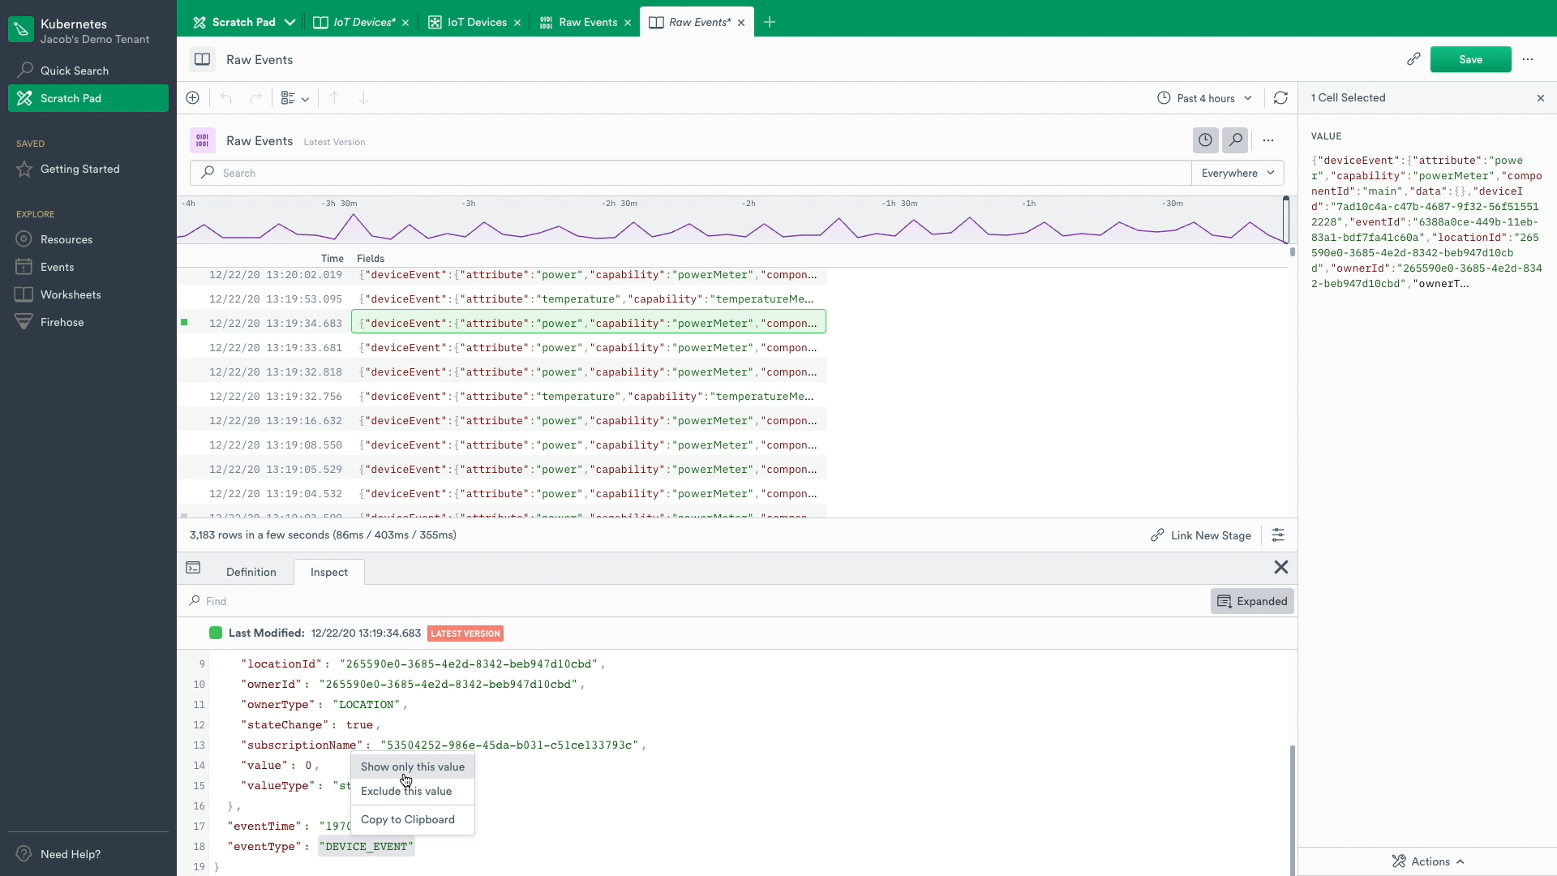The image size is (1557, 876).
Task: Select the 13:19:33.681 event row
Action: tap(503, 348)
